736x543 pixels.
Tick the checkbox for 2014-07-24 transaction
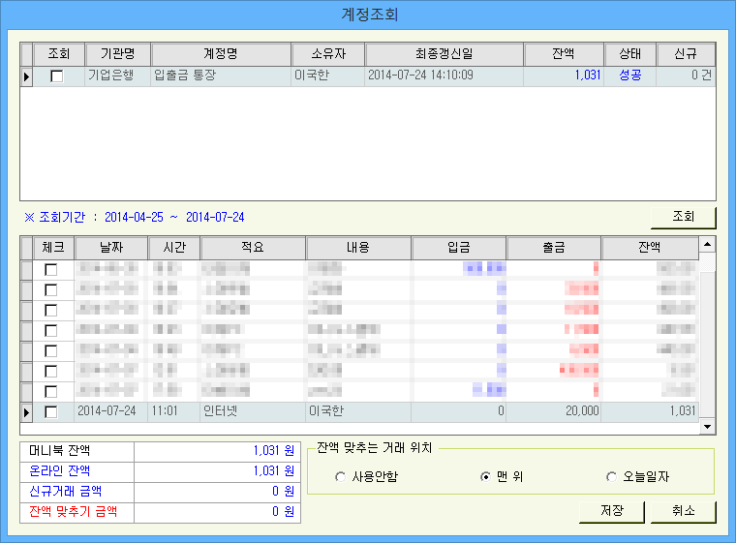(x=51, y=412)
